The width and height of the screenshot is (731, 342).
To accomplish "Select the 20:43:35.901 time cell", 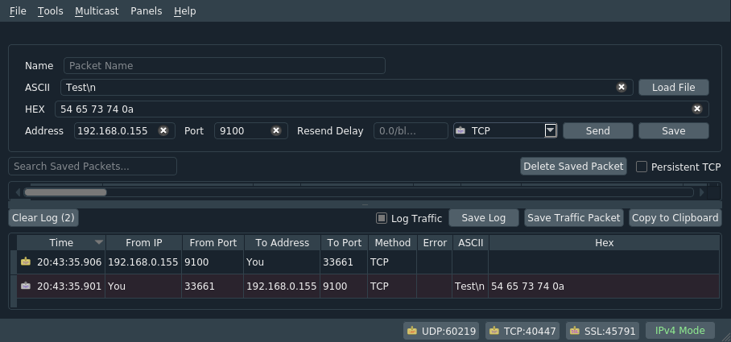I will (61, 286).
